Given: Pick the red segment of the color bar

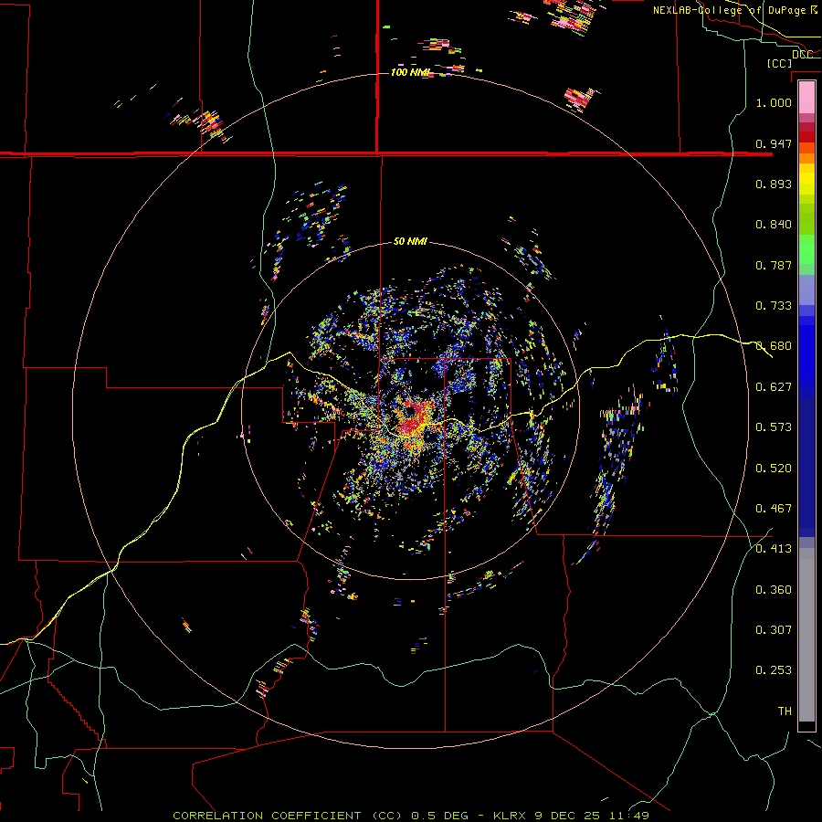Looking at the screenshot, I should [806, 136].
